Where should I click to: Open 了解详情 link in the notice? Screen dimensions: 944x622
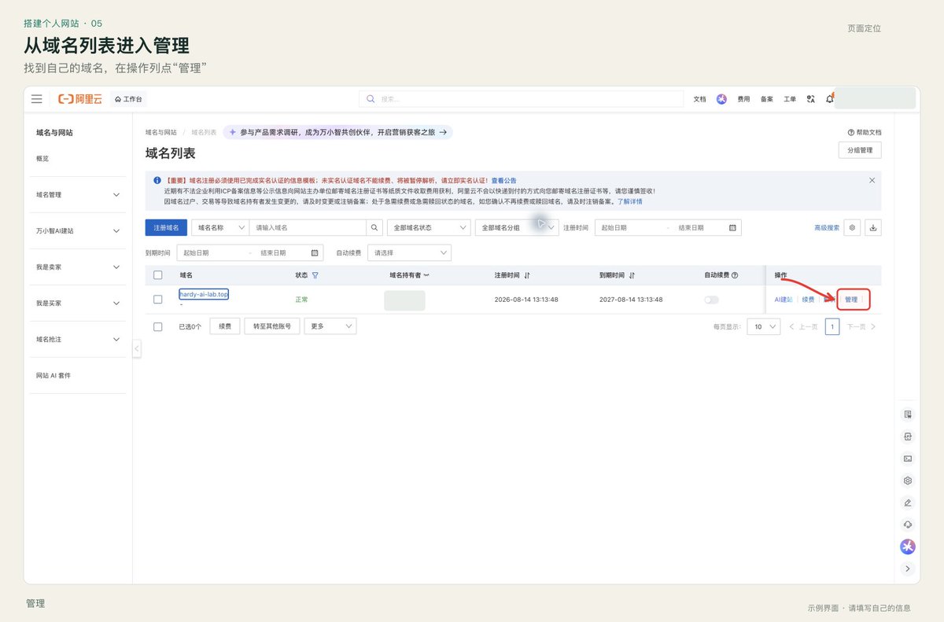click(629, 201)
